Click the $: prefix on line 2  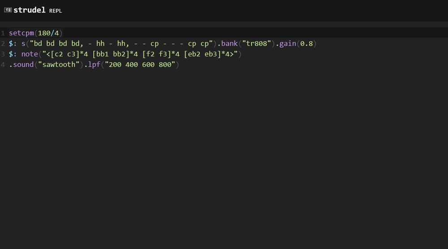pos(13,44)
